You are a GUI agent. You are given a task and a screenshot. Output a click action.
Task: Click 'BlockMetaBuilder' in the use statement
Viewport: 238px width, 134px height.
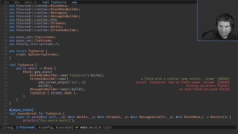point(64,9)
